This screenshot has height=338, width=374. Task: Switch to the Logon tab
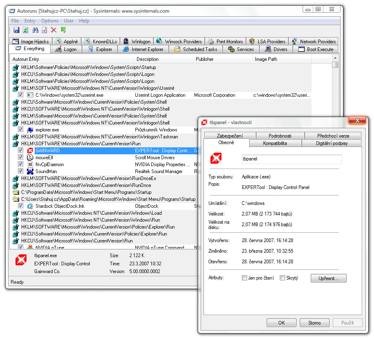[x=66, y=49]
